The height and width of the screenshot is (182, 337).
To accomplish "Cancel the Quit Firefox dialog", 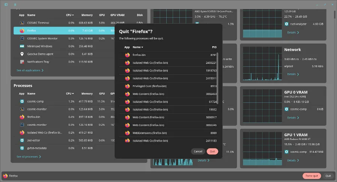I will [198, 151].
